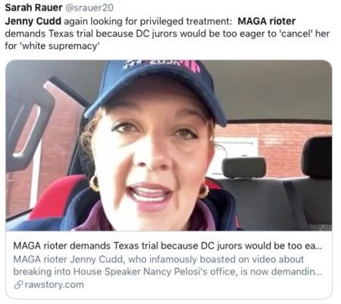Viewport: 341px width, 304px height.
Task: Click the car headrest in the preview photo
Action: coord(244,167)
